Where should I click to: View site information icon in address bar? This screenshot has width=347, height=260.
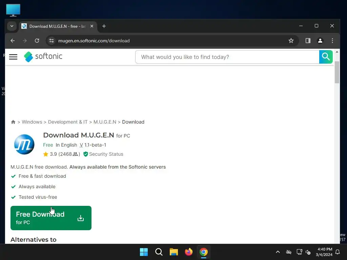tap(52, 41)
